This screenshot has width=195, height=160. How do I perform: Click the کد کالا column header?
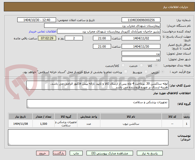[x=172, y=117]
